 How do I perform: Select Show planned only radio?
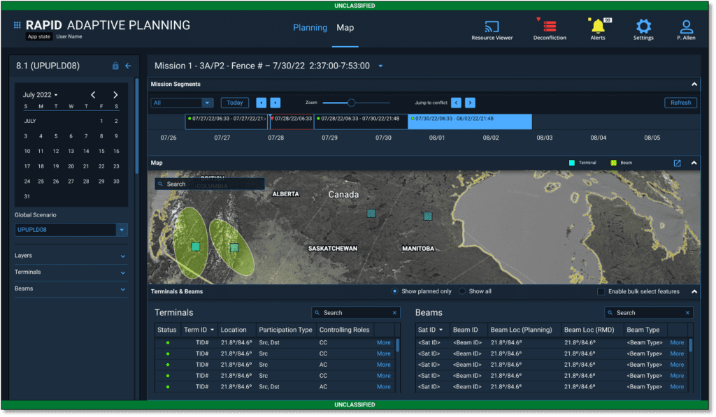394,291
